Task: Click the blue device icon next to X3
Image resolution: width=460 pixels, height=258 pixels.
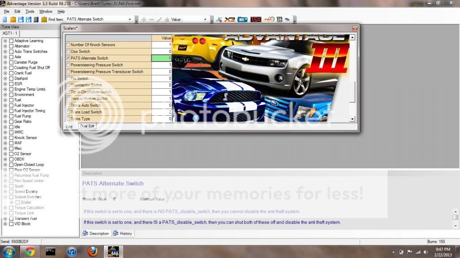Action: click(x=242, y=20)
